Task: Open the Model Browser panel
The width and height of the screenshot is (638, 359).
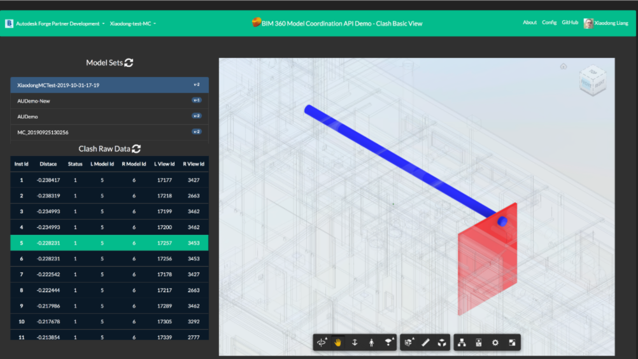Action: (462, 342)
